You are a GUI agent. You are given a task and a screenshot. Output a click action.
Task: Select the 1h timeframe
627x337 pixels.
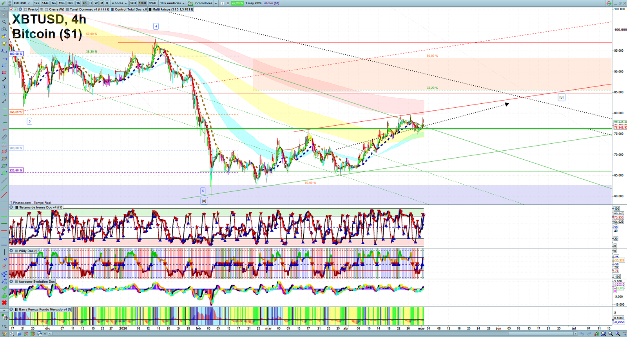78,3
